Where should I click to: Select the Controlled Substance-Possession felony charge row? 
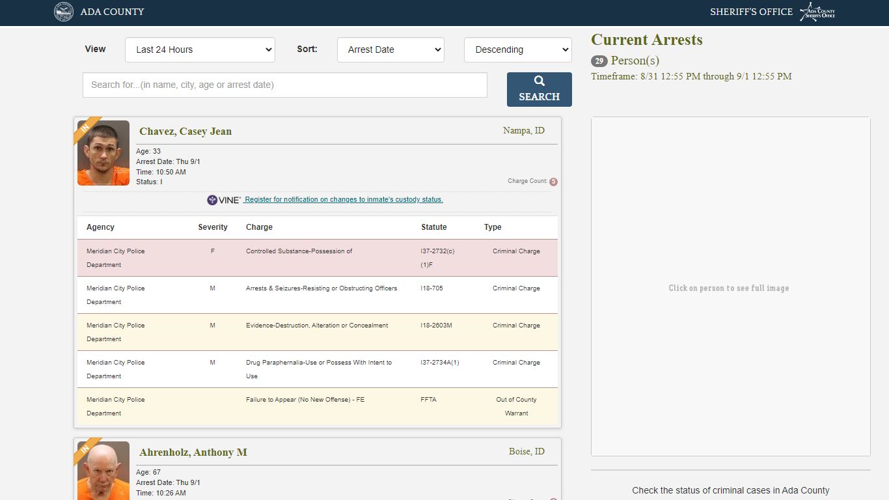tap(318, 258)
